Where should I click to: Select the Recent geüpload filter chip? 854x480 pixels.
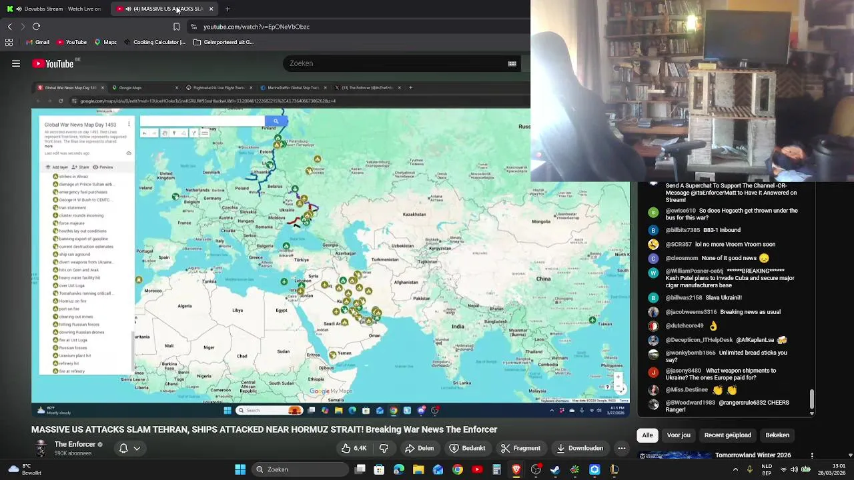[728, 435]
